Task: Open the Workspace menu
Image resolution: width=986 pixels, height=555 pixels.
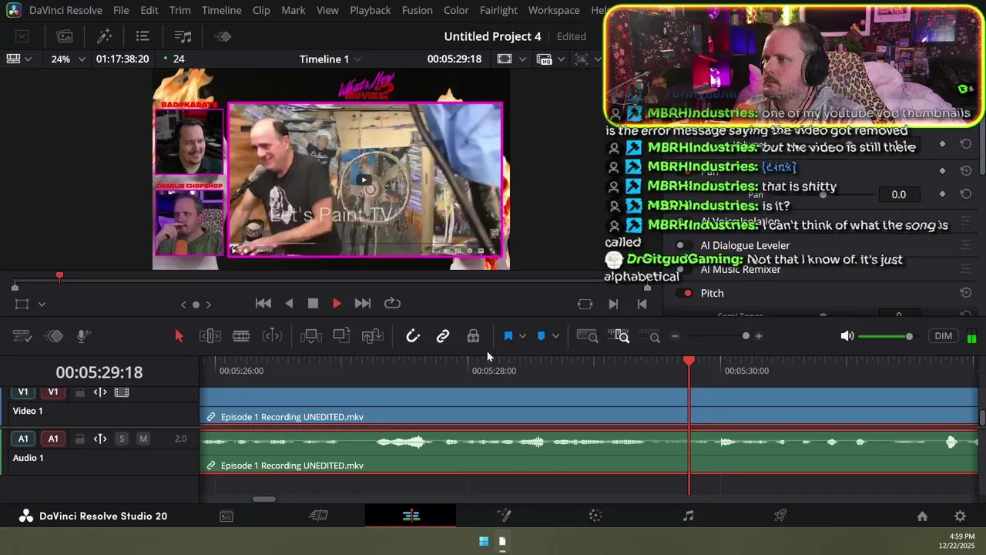Action: [x=554, y=10]
